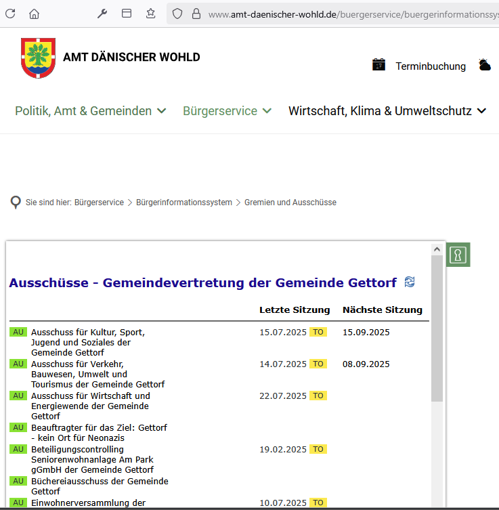
Task: Go to Bürgerinformationssystem in the breadcrumb
Action: (183, 203)
